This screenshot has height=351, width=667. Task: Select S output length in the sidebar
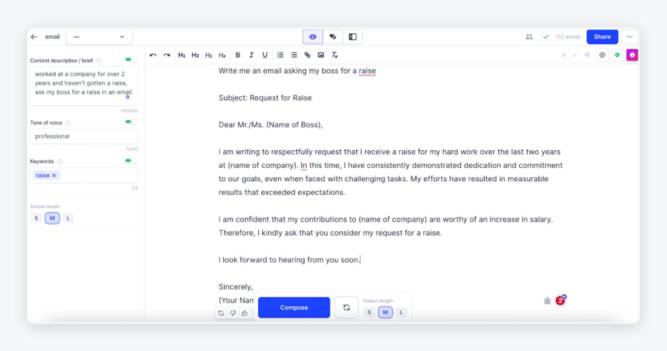pyautogui.click(x=36, y=218)
